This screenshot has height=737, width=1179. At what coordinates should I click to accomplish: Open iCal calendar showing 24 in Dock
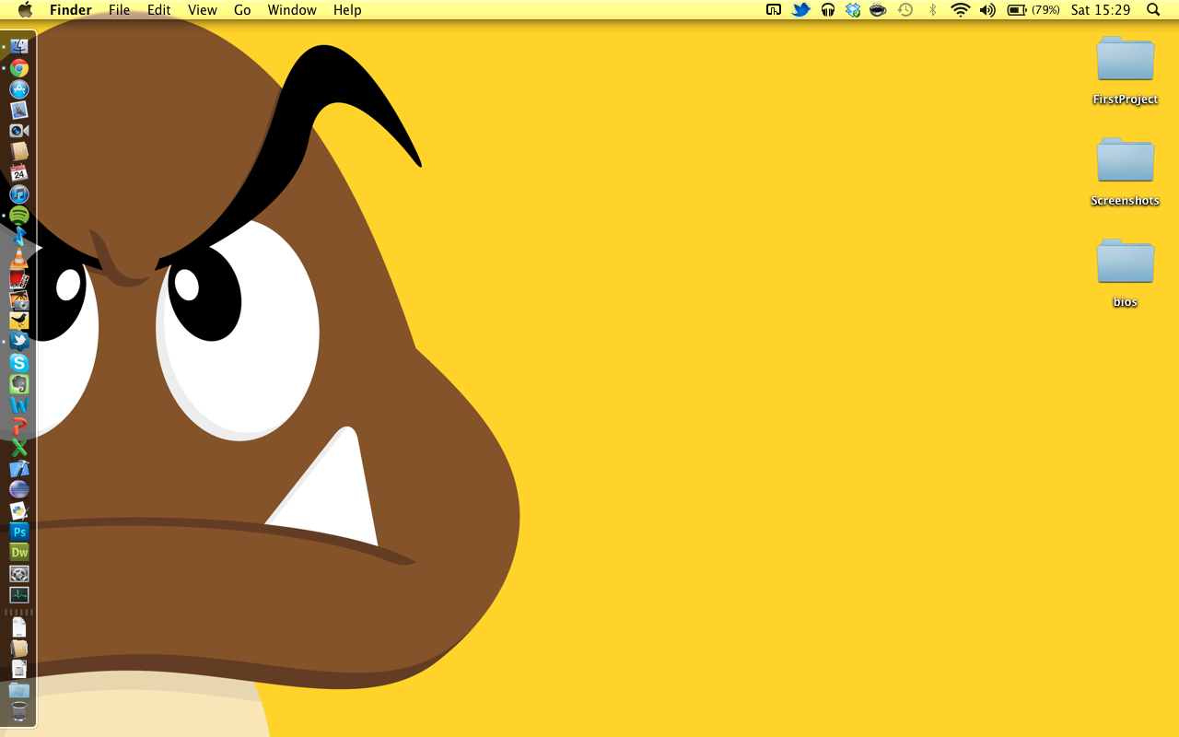click(x=19, y=173)
